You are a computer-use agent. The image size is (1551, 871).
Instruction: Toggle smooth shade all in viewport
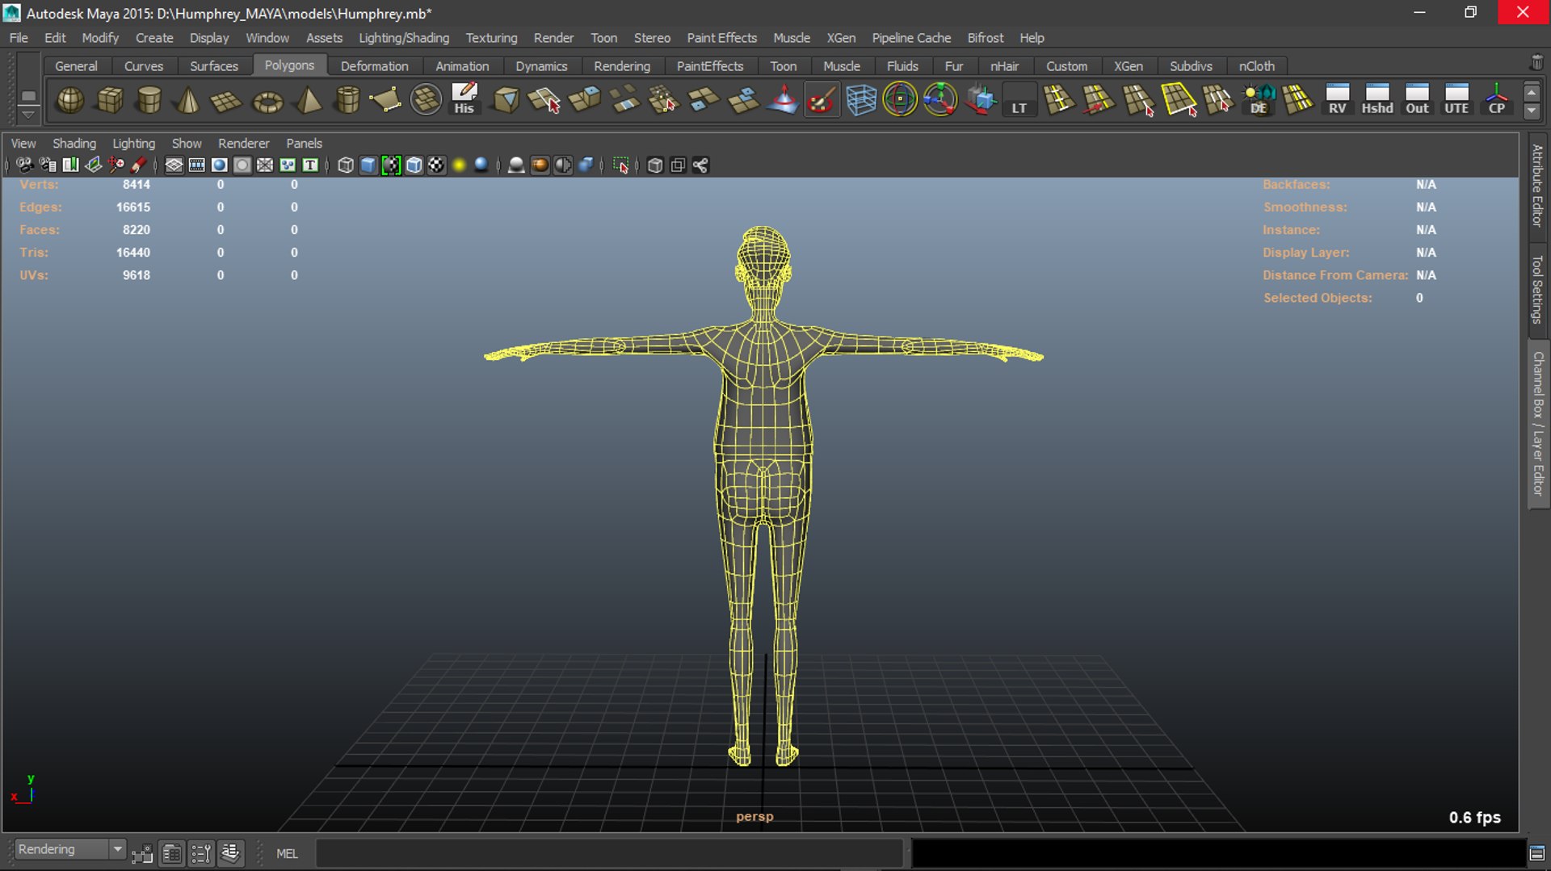(x=368, y=165)
